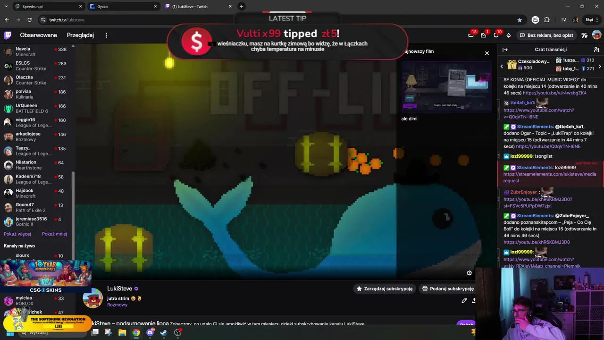
Task: Open Discord from the taskbar
Action: [150, 332]
